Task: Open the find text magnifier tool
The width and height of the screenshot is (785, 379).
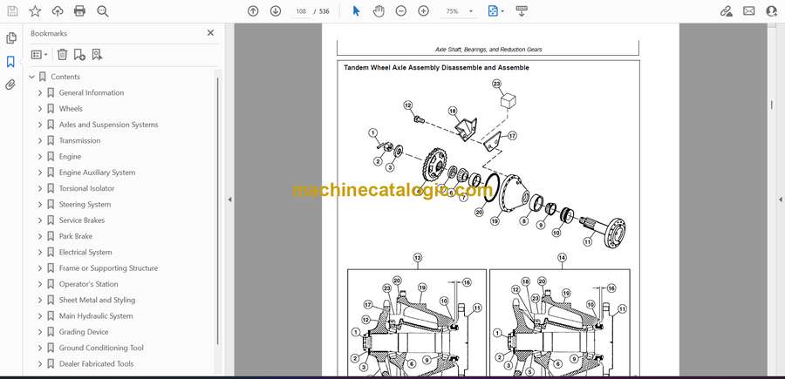Action: [x=103, y=11]
